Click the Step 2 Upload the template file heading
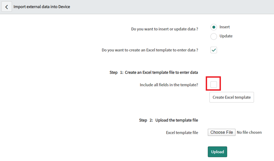The width and height of the screenshot is (274, 161). [168, 120]
